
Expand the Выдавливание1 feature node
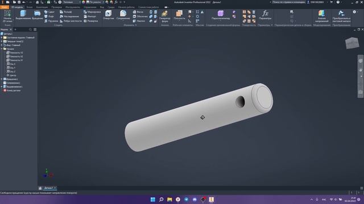(x=2, y=87)
